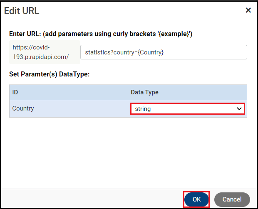
Task: Click the Cancel button
Action: (x=232, y=199)
